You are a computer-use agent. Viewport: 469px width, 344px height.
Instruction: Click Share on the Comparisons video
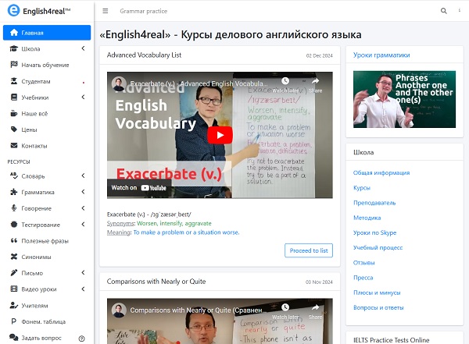click(315, 311)
